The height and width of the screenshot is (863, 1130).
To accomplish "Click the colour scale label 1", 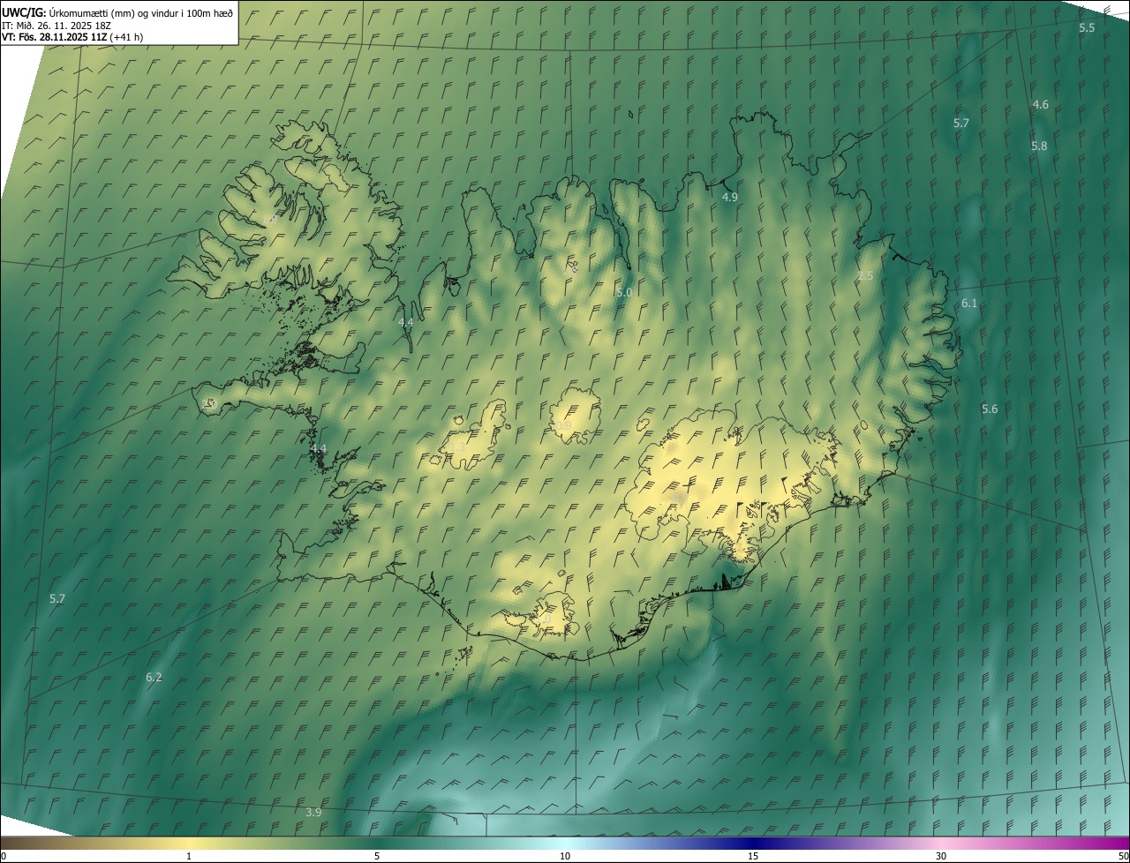I will point(189,856).
